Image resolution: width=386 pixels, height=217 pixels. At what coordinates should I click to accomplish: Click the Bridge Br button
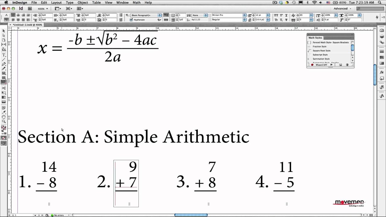[x=30, y=9]
